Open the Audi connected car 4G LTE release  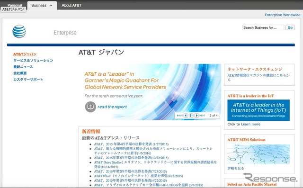pyautogui.click(x=148, y=185)
